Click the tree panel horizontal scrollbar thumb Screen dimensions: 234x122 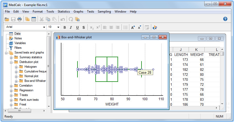19,111
